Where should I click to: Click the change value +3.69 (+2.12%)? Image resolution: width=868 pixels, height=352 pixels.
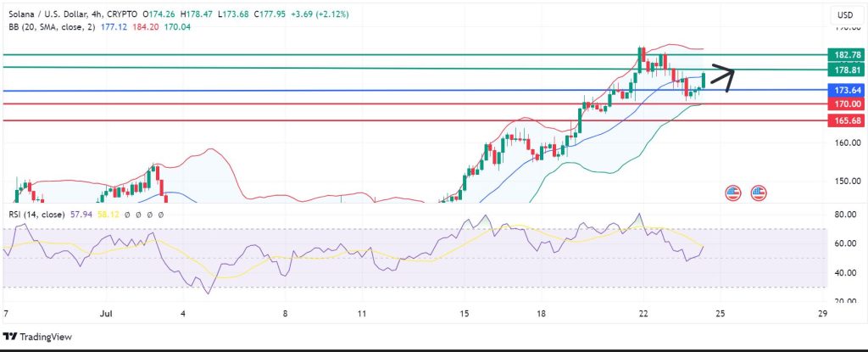320,14
